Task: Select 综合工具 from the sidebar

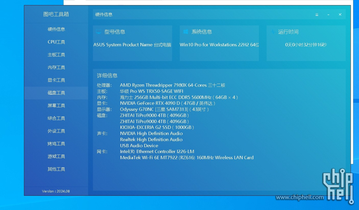Action: (x=56, y=118)
